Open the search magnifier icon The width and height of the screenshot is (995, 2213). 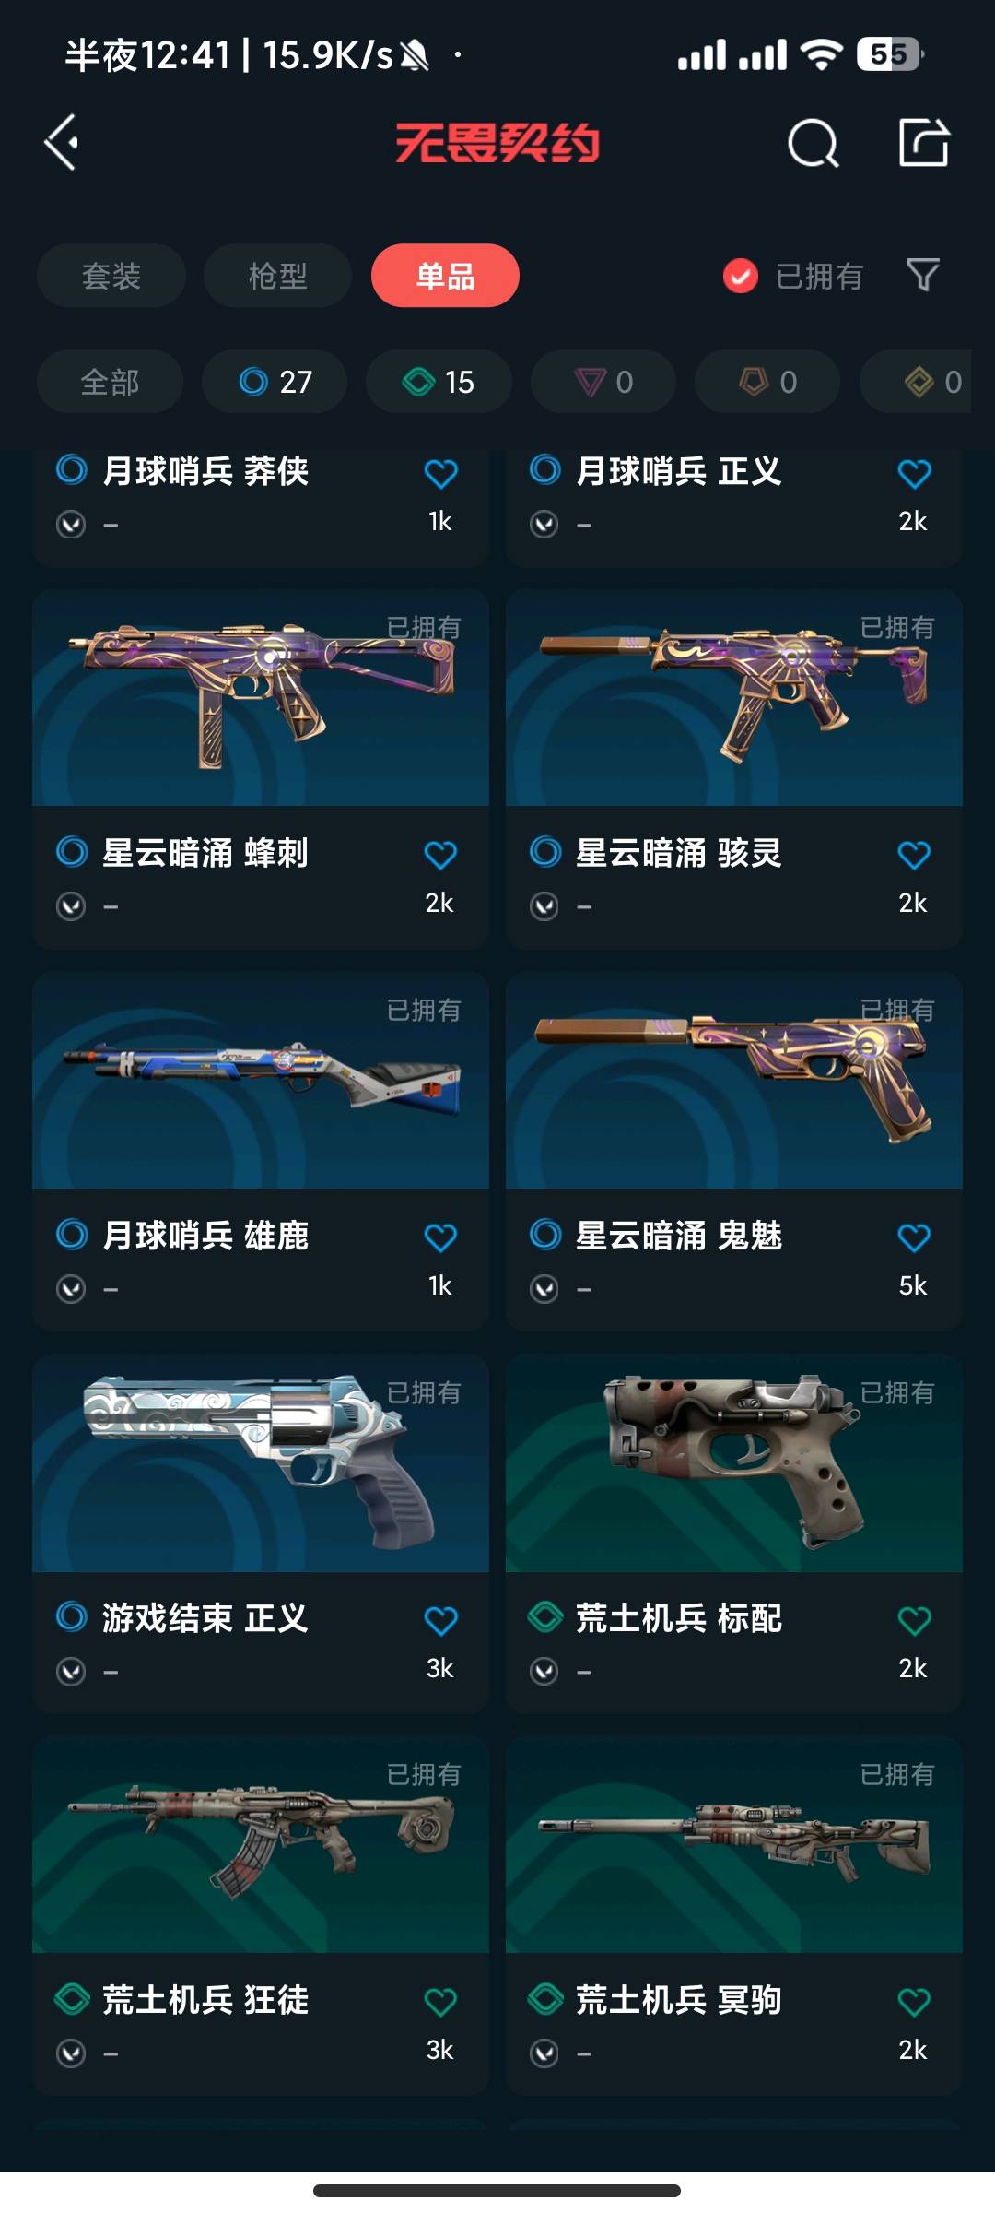click(x=813, y=143)
